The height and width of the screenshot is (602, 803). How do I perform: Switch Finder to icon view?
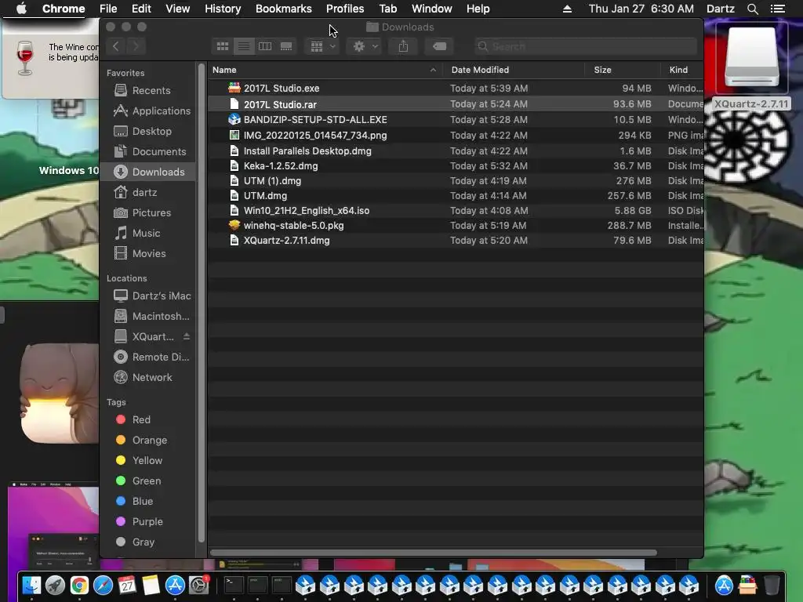pyautogui.click(x=222, y=46)
